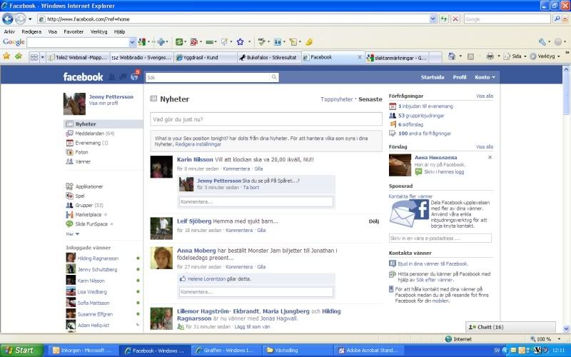
Task: Close Anna Nikolaeva friend suggestion
Action: (490, 157)
